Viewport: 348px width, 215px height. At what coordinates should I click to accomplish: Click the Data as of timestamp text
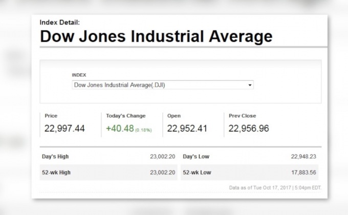(276, 188)
